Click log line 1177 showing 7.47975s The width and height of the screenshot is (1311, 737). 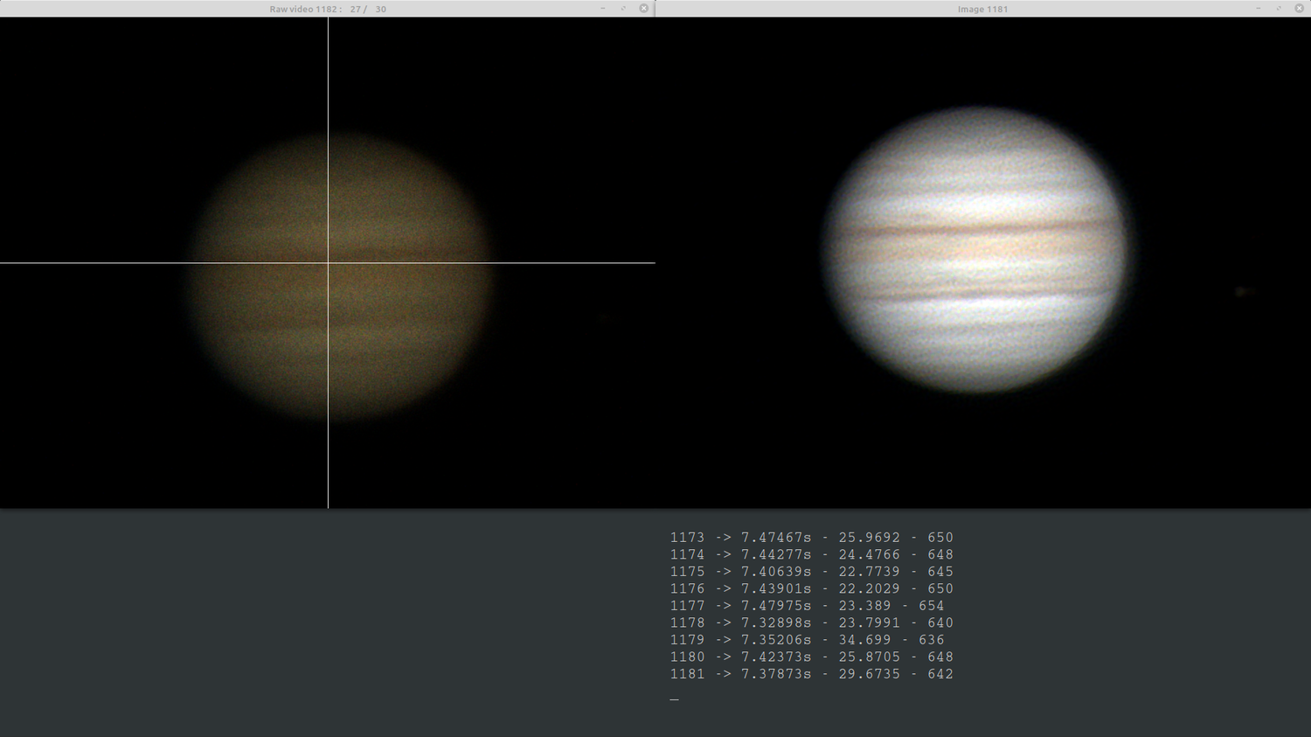811,605
